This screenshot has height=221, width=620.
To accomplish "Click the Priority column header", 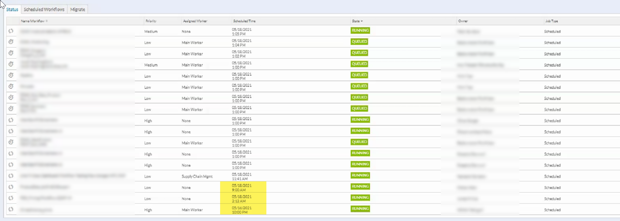I will 151,21.
